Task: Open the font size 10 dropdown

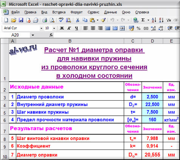Action: click(54, 28)
